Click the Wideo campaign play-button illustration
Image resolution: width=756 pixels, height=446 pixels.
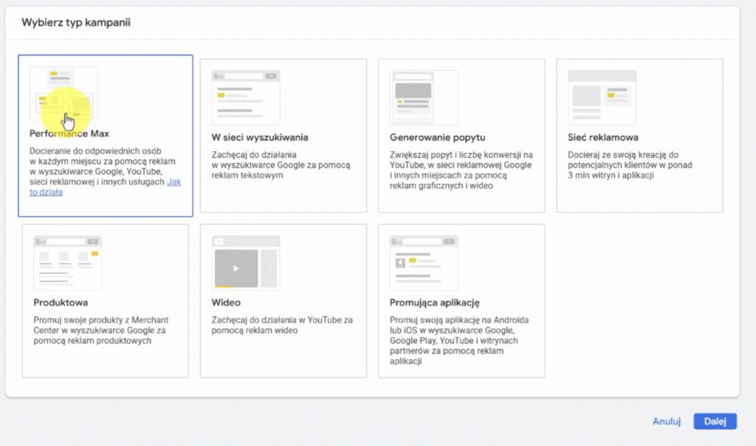click(x=246, y=263)
